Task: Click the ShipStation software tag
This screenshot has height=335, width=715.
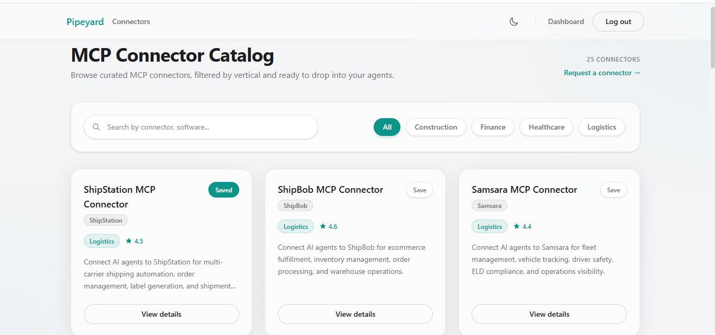Action: tap(106, 221)
